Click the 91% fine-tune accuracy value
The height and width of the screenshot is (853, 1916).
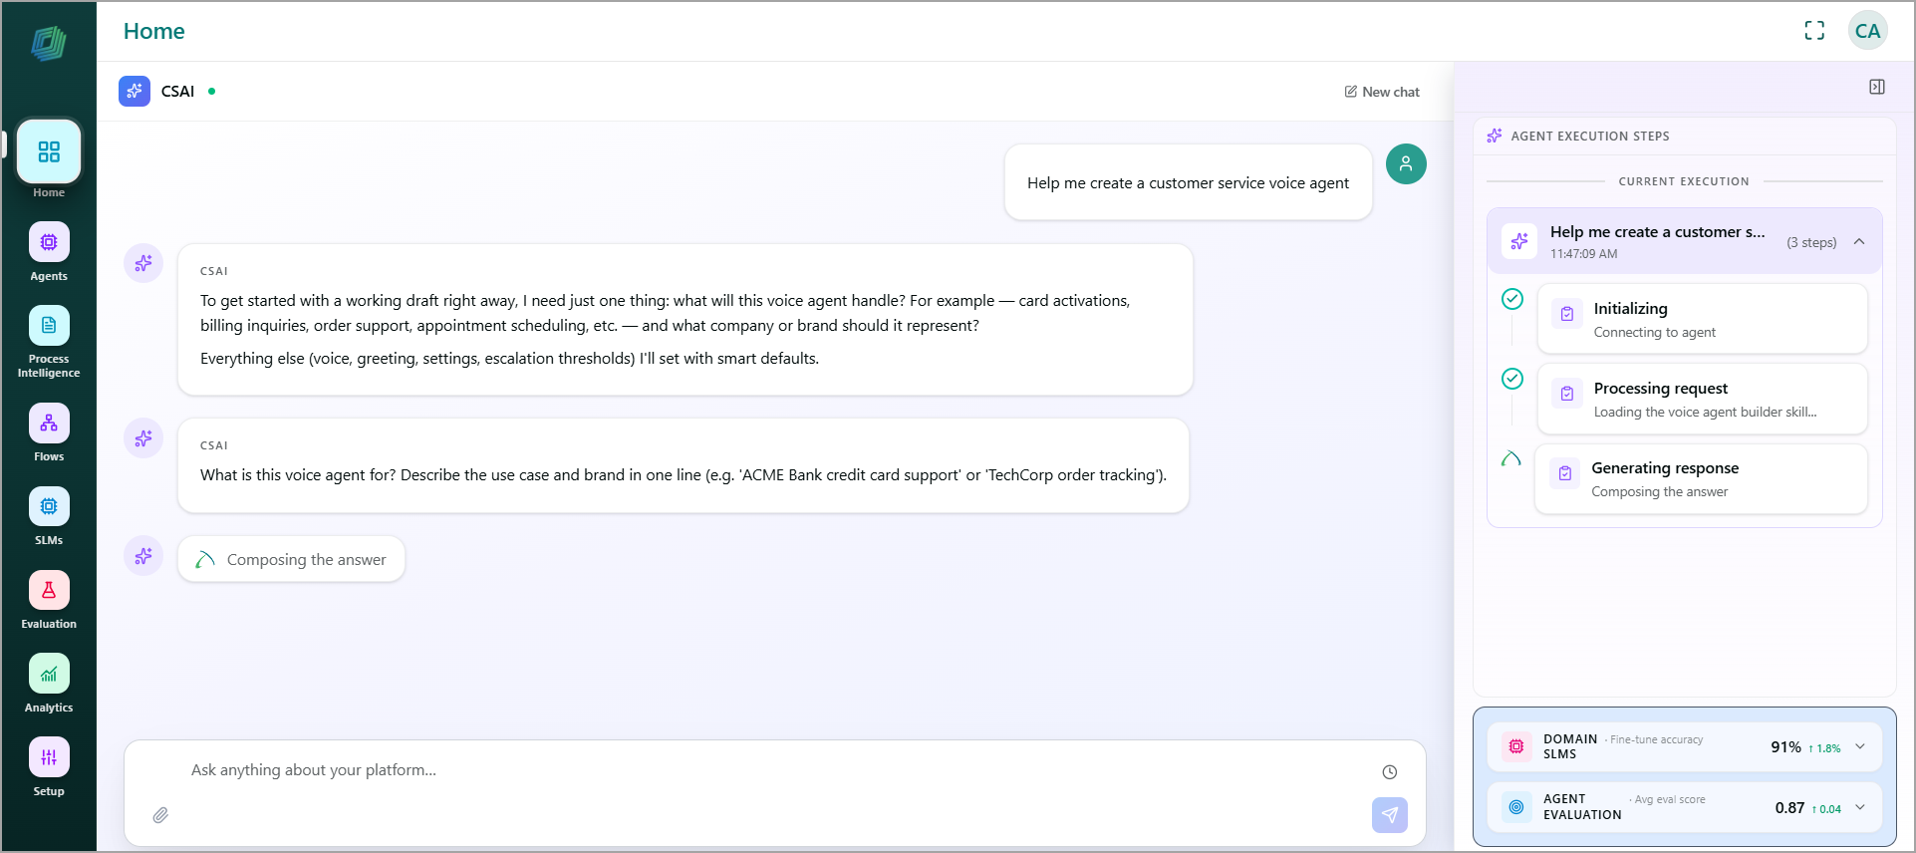(x=1785, y=747)
